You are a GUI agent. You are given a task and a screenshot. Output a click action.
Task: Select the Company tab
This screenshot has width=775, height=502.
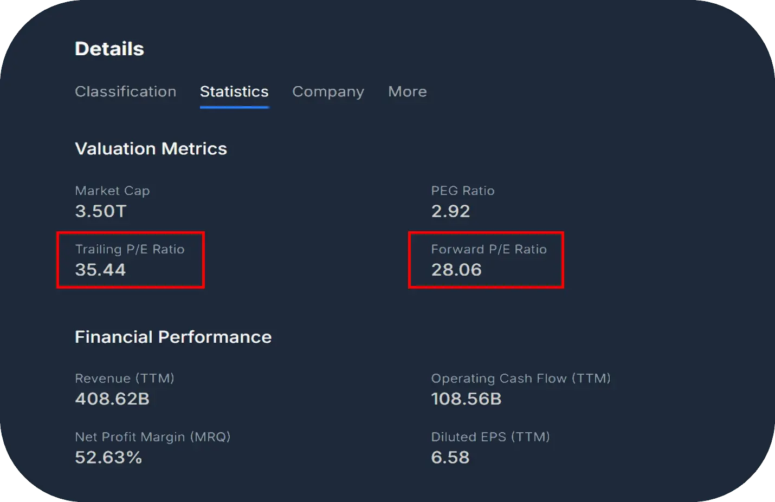(327, 92)
